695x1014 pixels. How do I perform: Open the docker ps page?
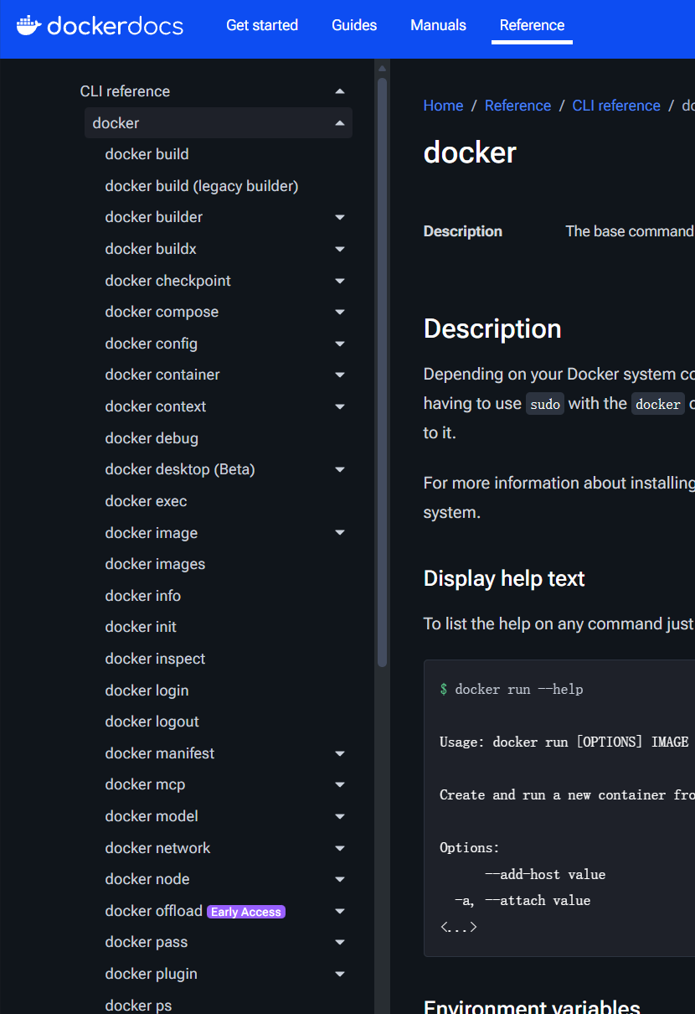[138, 1005]
